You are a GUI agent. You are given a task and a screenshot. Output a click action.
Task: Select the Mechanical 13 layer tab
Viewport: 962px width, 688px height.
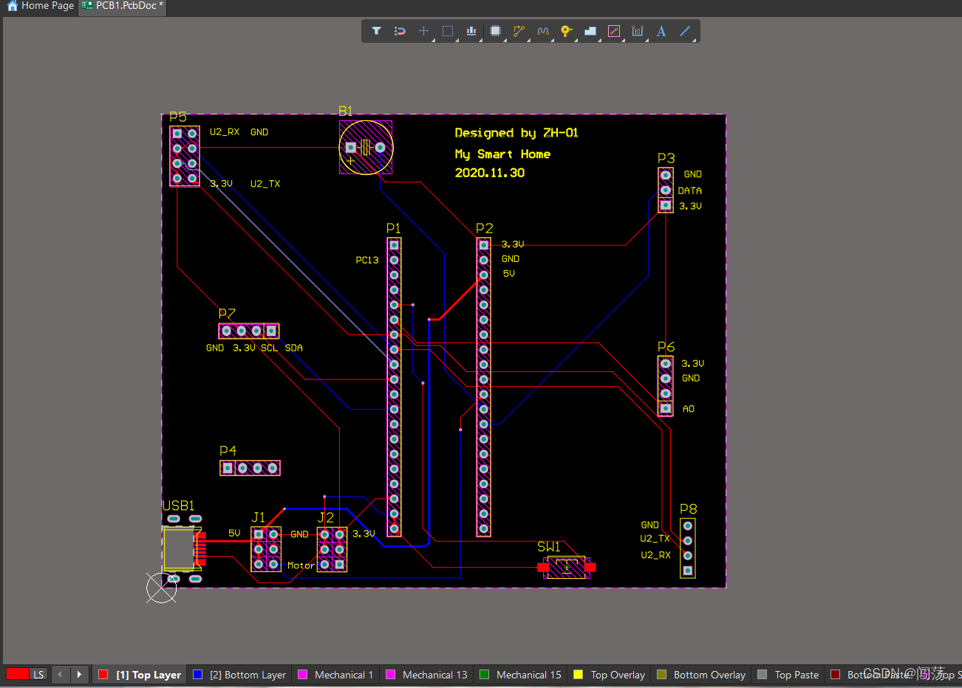(426, 675)
